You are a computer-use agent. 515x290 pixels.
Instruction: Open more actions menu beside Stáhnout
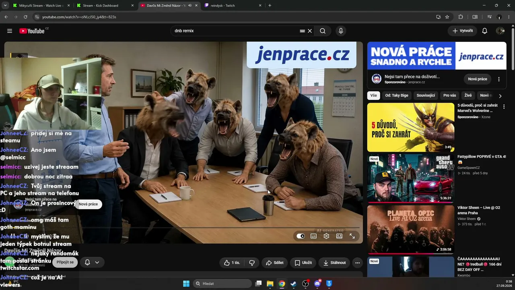click(x=357, y=263)
